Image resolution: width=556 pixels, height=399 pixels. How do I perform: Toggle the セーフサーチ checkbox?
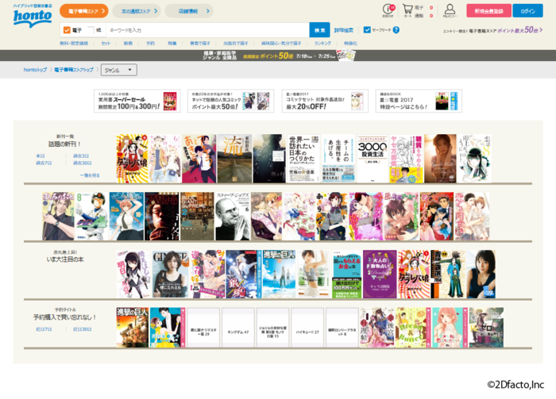[367, 29]
